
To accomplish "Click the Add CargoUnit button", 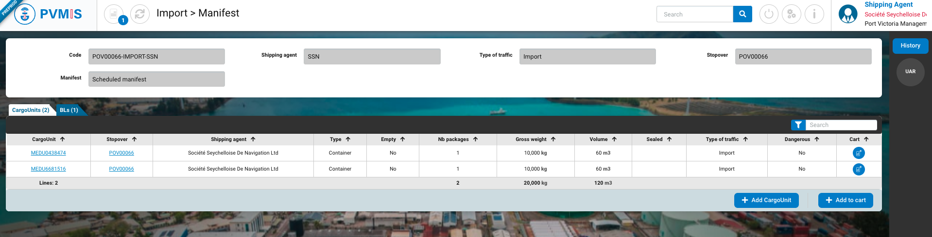I will [766, 200].
